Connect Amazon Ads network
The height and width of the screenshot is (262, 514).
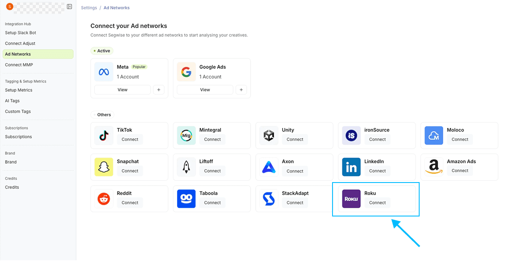tap(460, 171)
